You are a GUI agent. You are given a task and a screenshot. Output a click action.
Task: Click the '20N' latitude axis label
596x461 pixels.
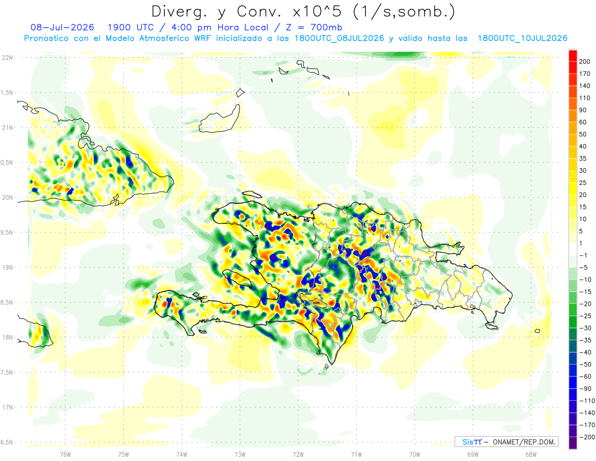pyautogui.click(x=7, y=197)
